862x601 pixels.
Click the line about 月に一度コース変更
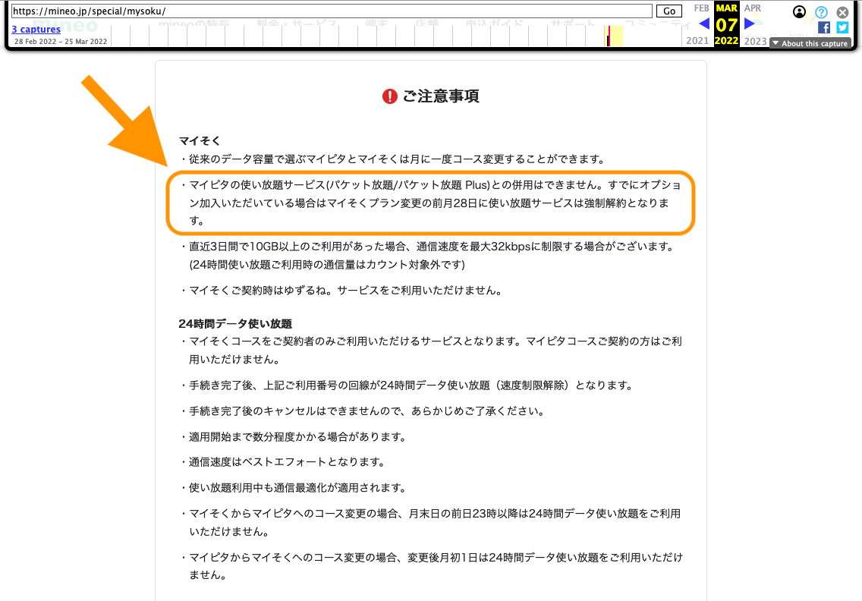tap(394, 159)
